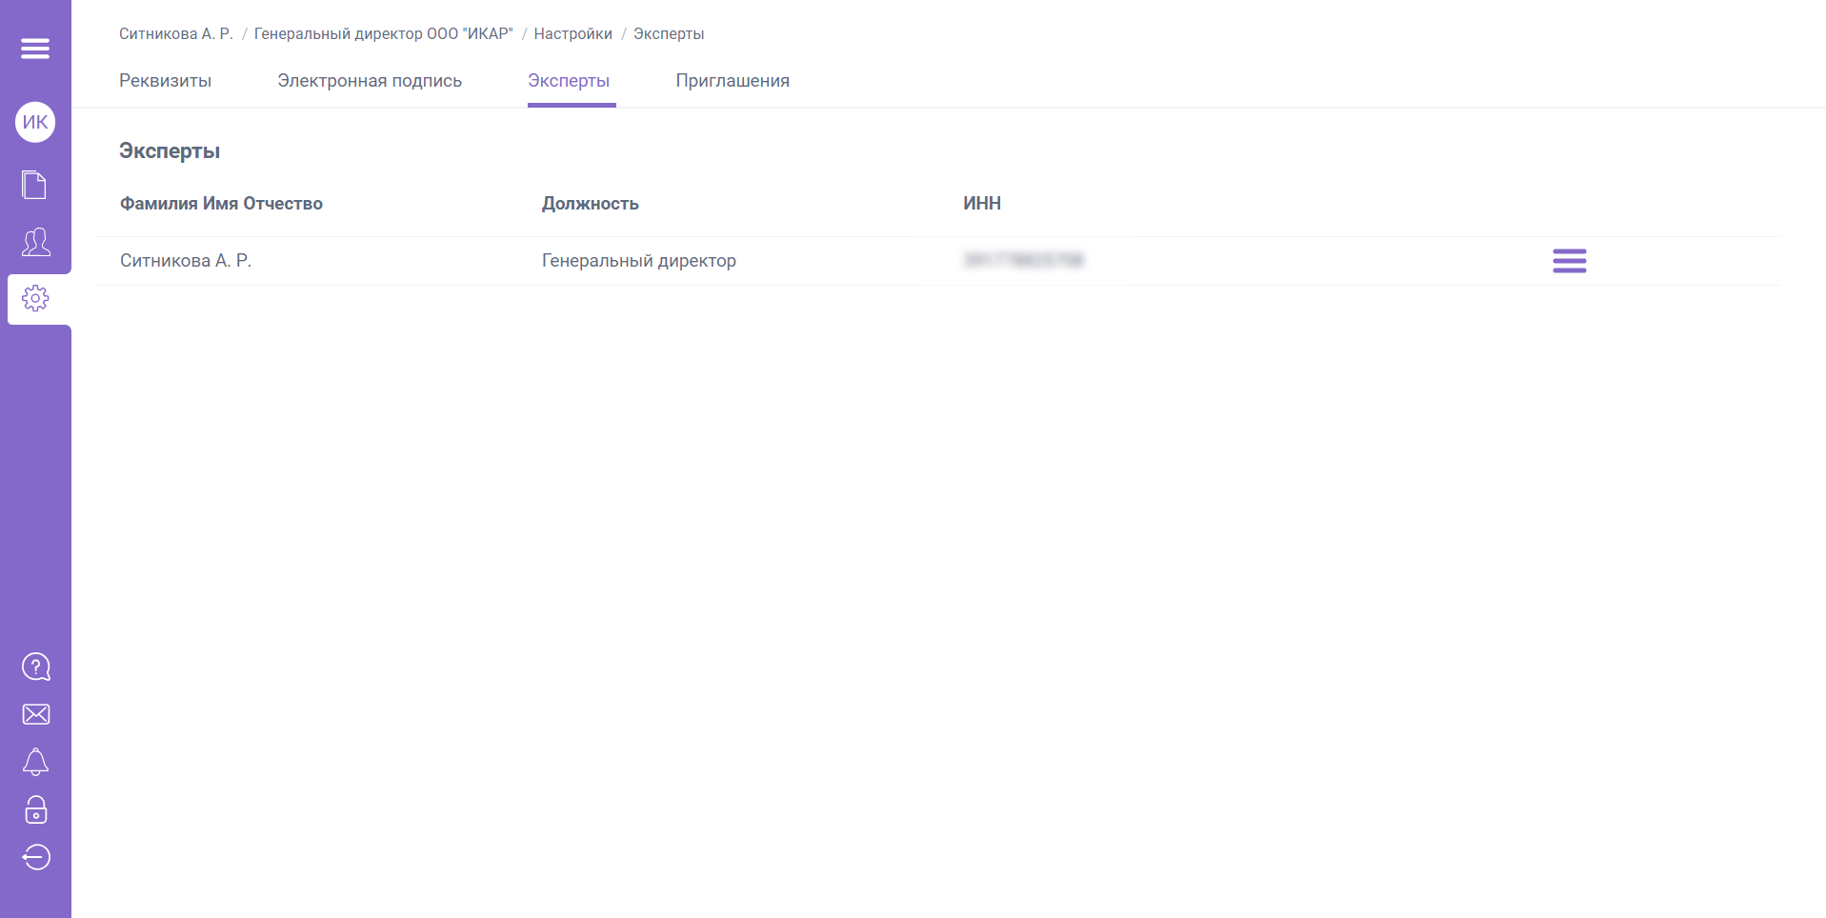Switch to the Реквизиты tab
1826x918 pixels.
(165, 81)
